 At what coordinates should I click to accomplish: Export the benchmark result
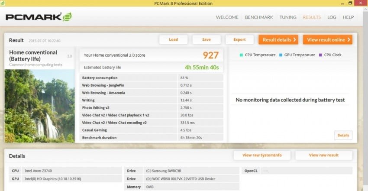(239, 40)
